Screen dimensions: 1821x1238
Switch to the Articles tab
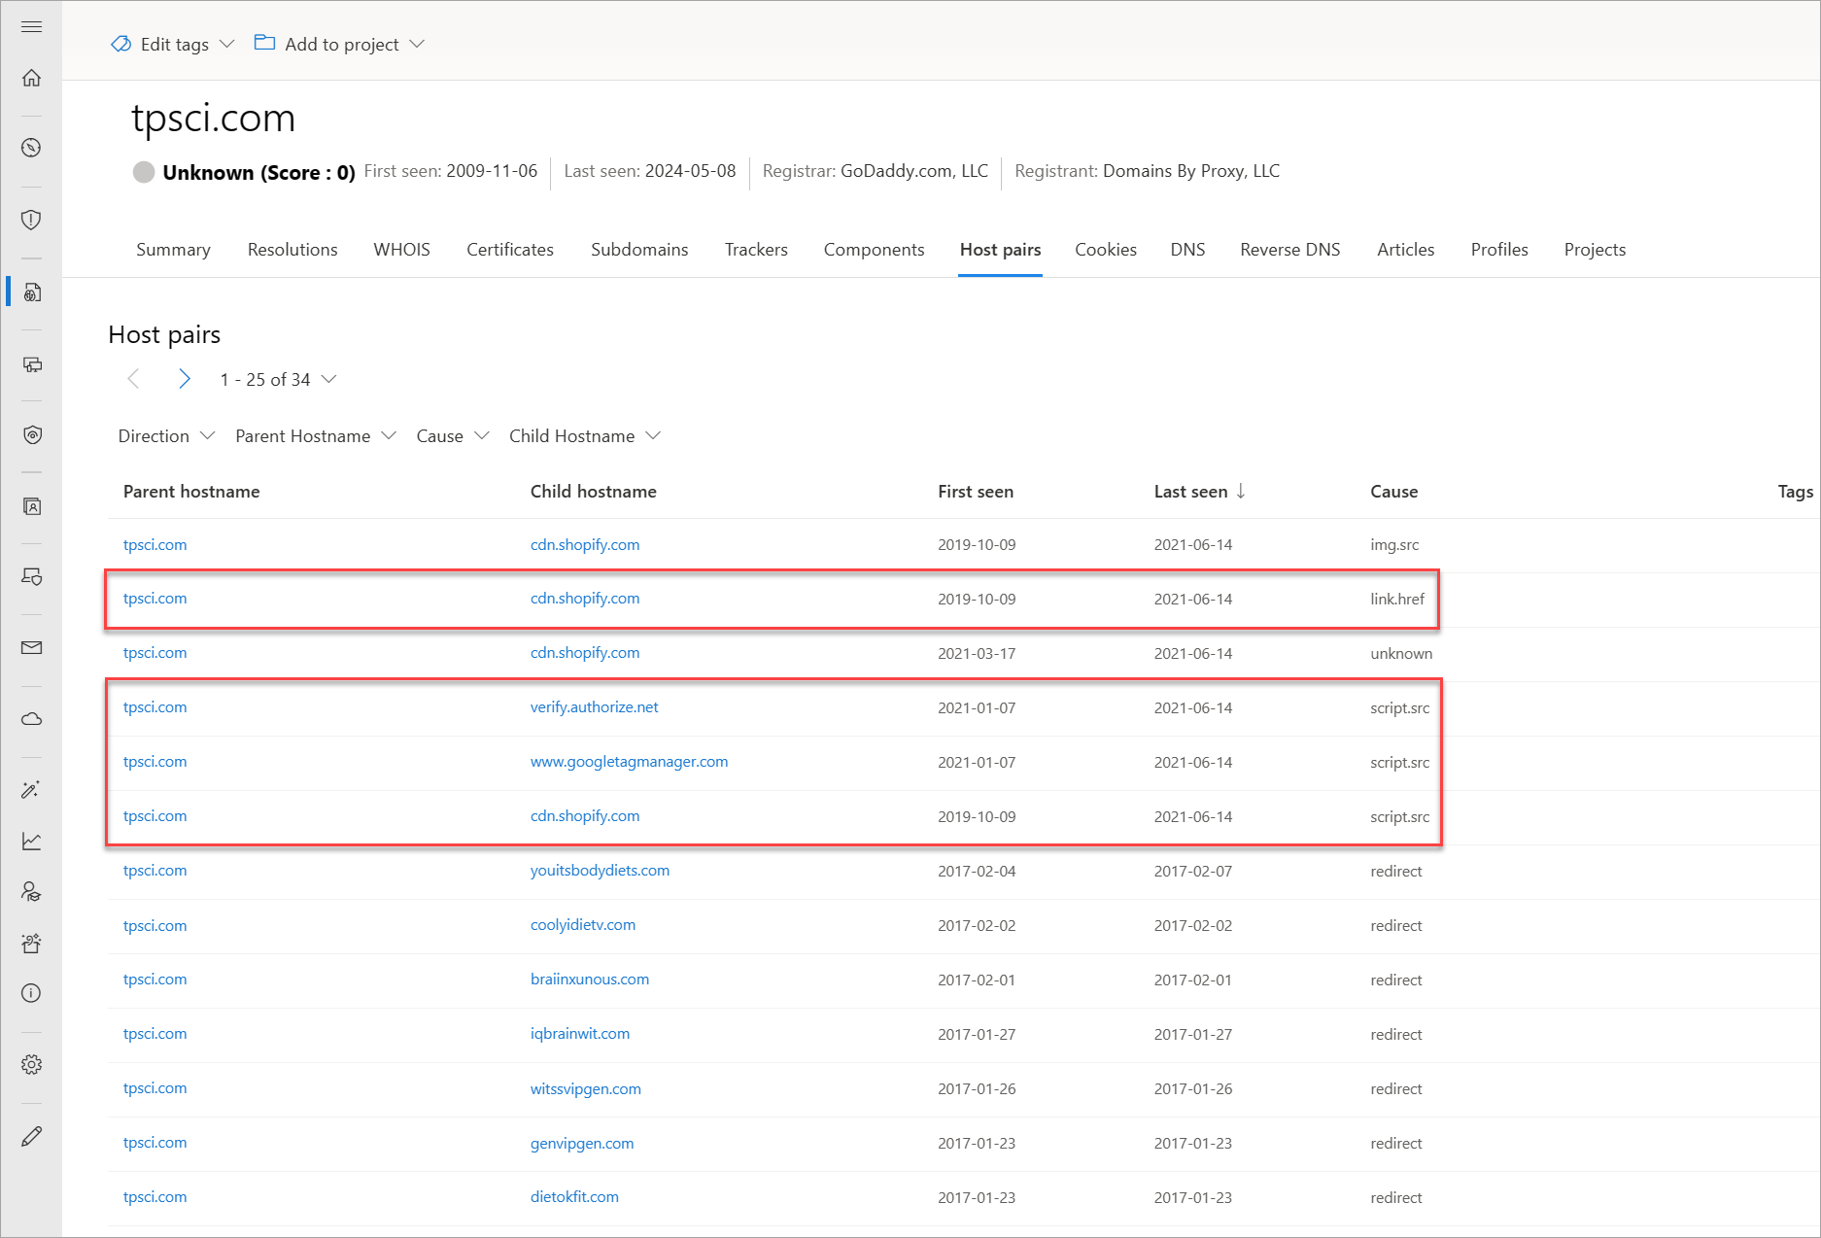coord(1405,250)
